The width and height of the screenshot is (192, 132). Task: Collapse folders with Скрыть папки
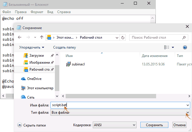pos(32,125)
